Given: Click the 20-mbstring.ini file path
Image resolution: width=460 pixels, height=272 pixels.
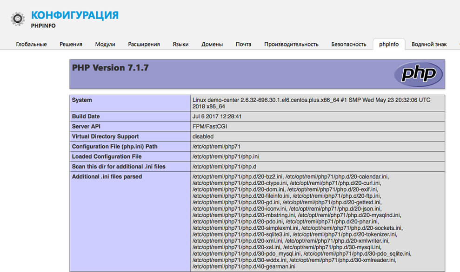Looking at the screenshot, I should [x=244, y=215].
